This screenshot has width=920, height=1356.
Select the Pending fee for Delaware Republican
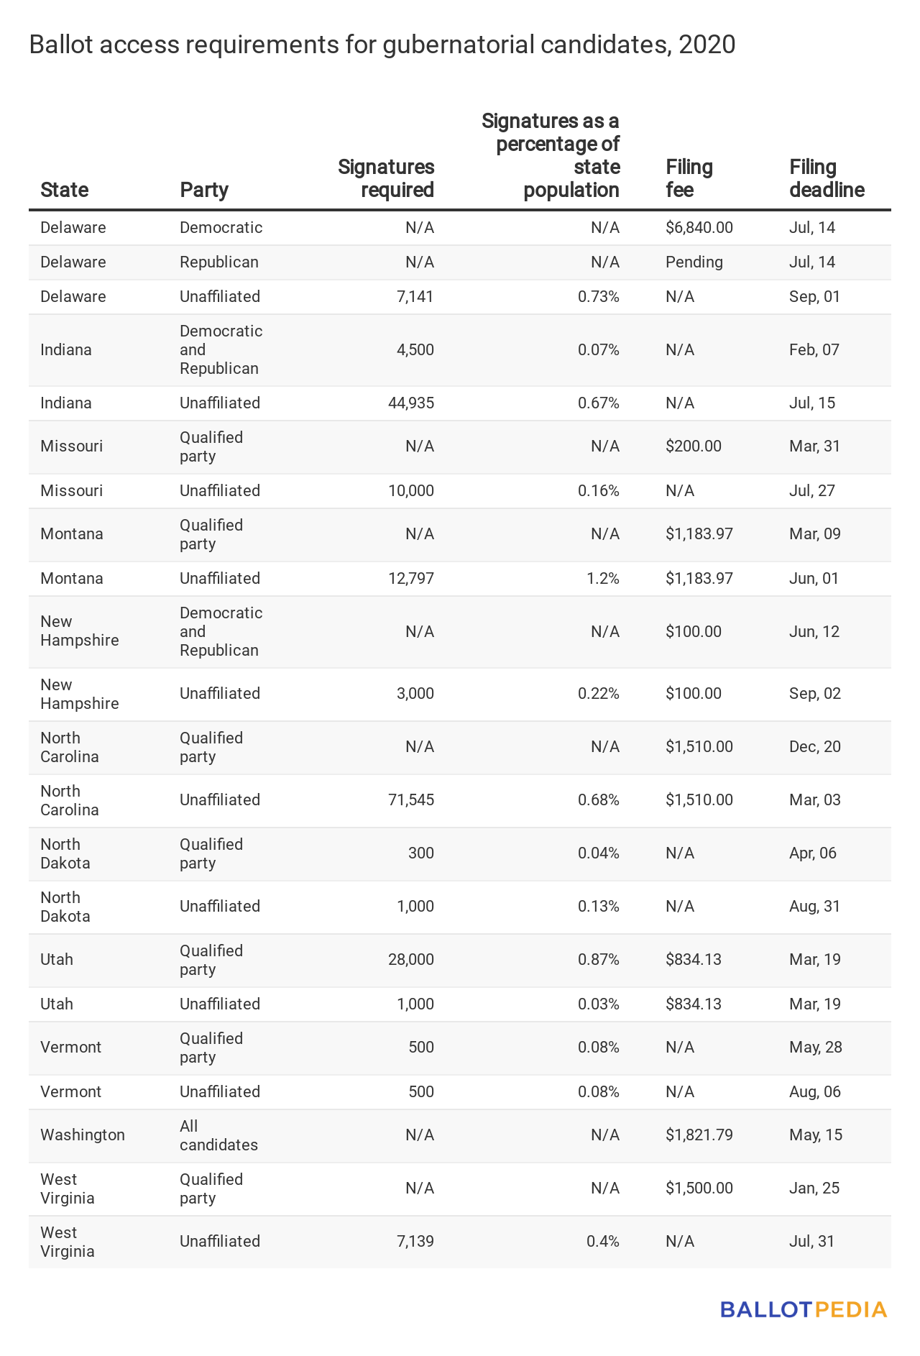(694, 262)
